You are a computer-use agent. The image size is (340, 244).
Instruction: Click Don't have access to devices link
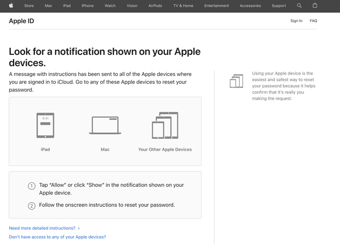57,237
